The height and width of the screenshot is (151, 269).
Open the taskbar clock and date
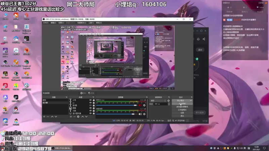tap(257, 148)
